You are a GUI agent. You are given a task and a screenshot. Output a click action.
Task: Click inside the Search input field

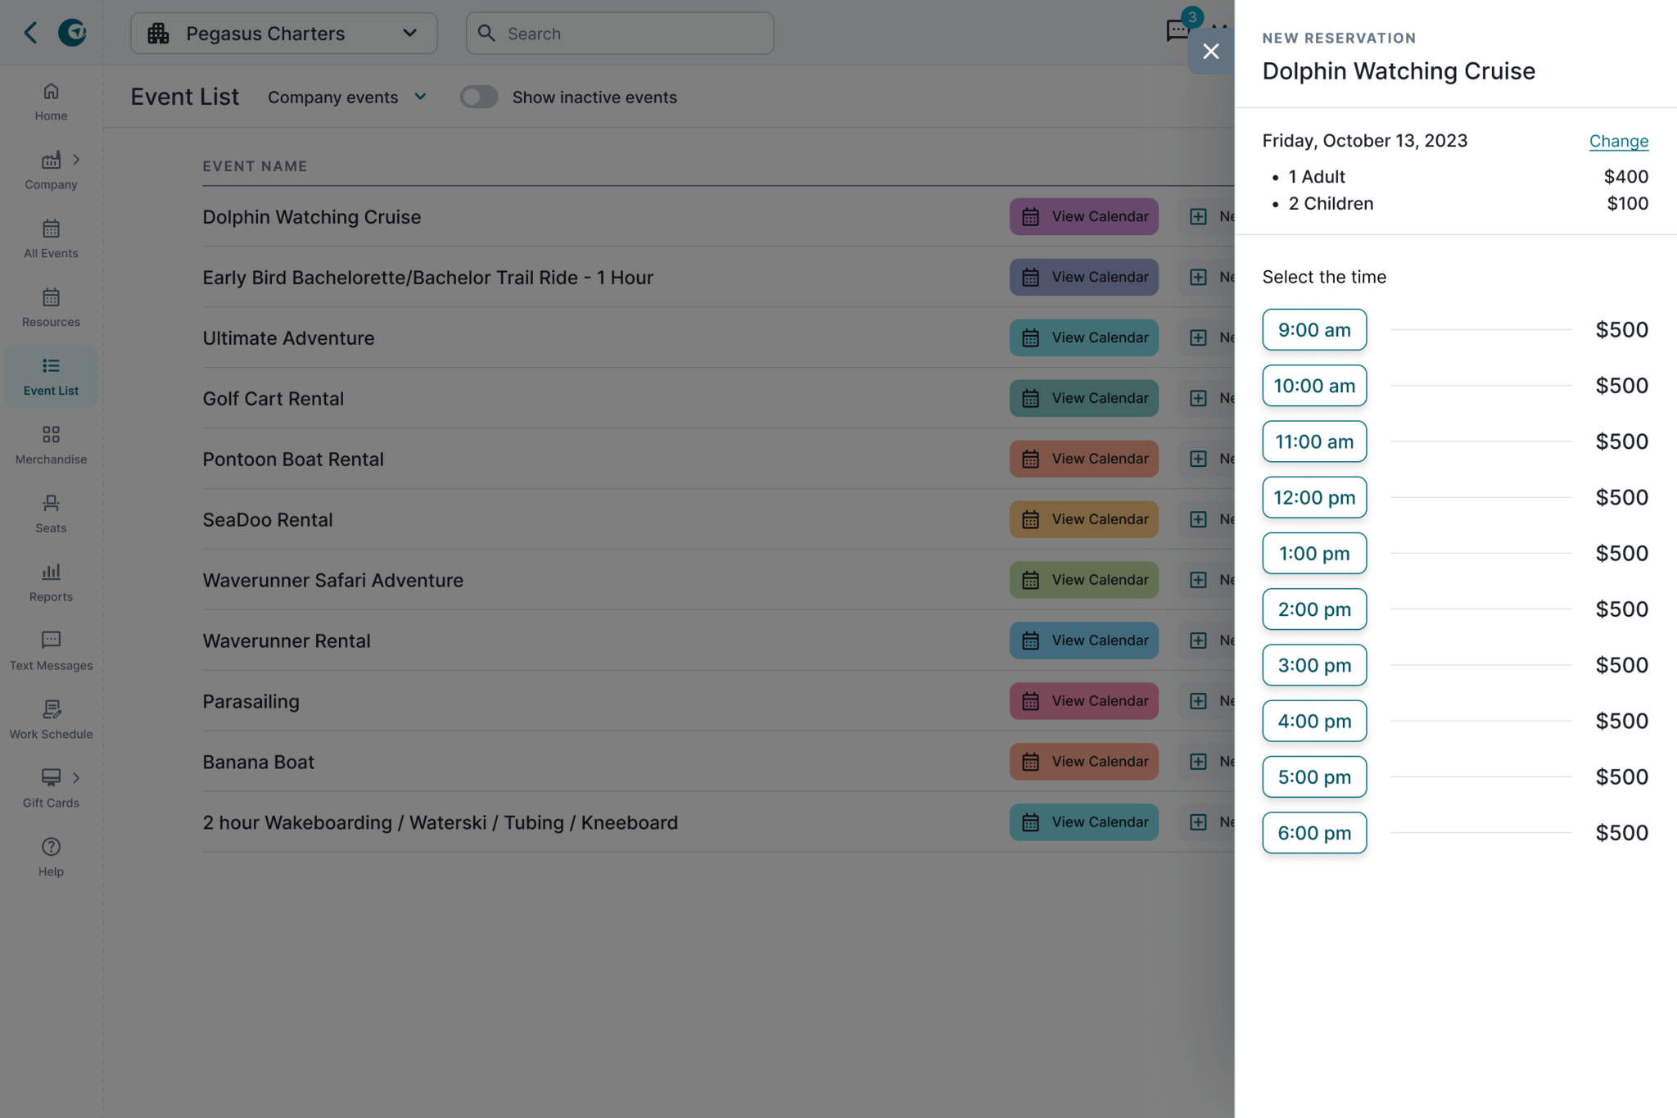tap(619, 33)
